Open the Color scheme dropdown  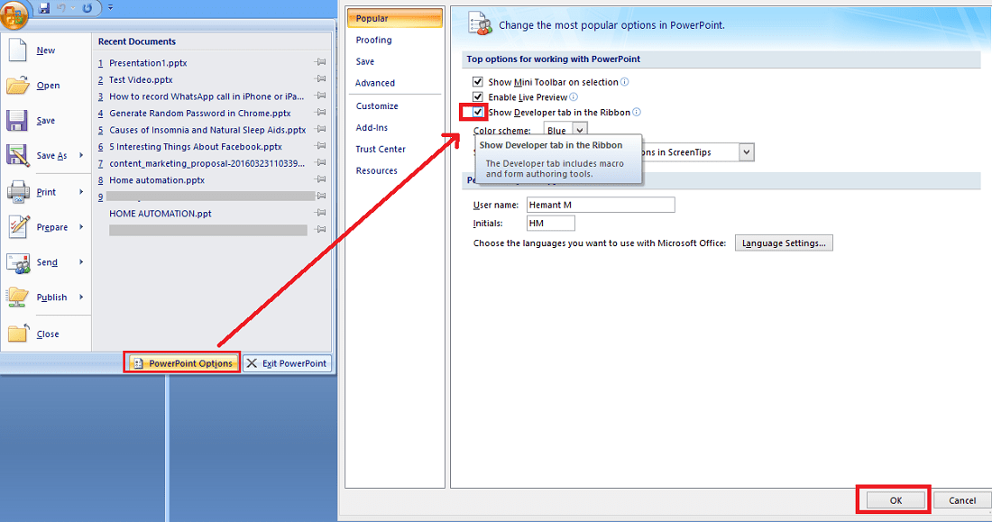(x=580, y=129)
